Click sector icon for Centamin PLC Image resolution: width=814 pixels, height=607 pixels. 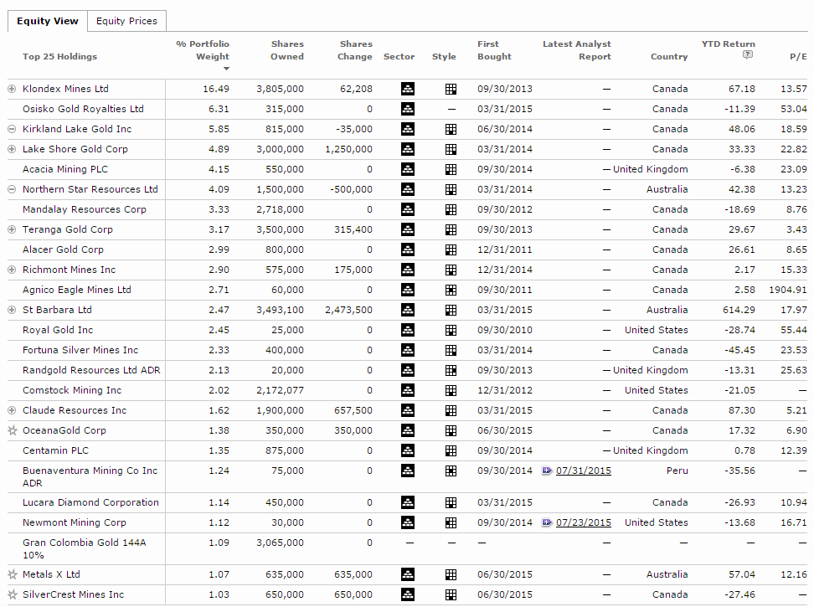coord(408,450)
